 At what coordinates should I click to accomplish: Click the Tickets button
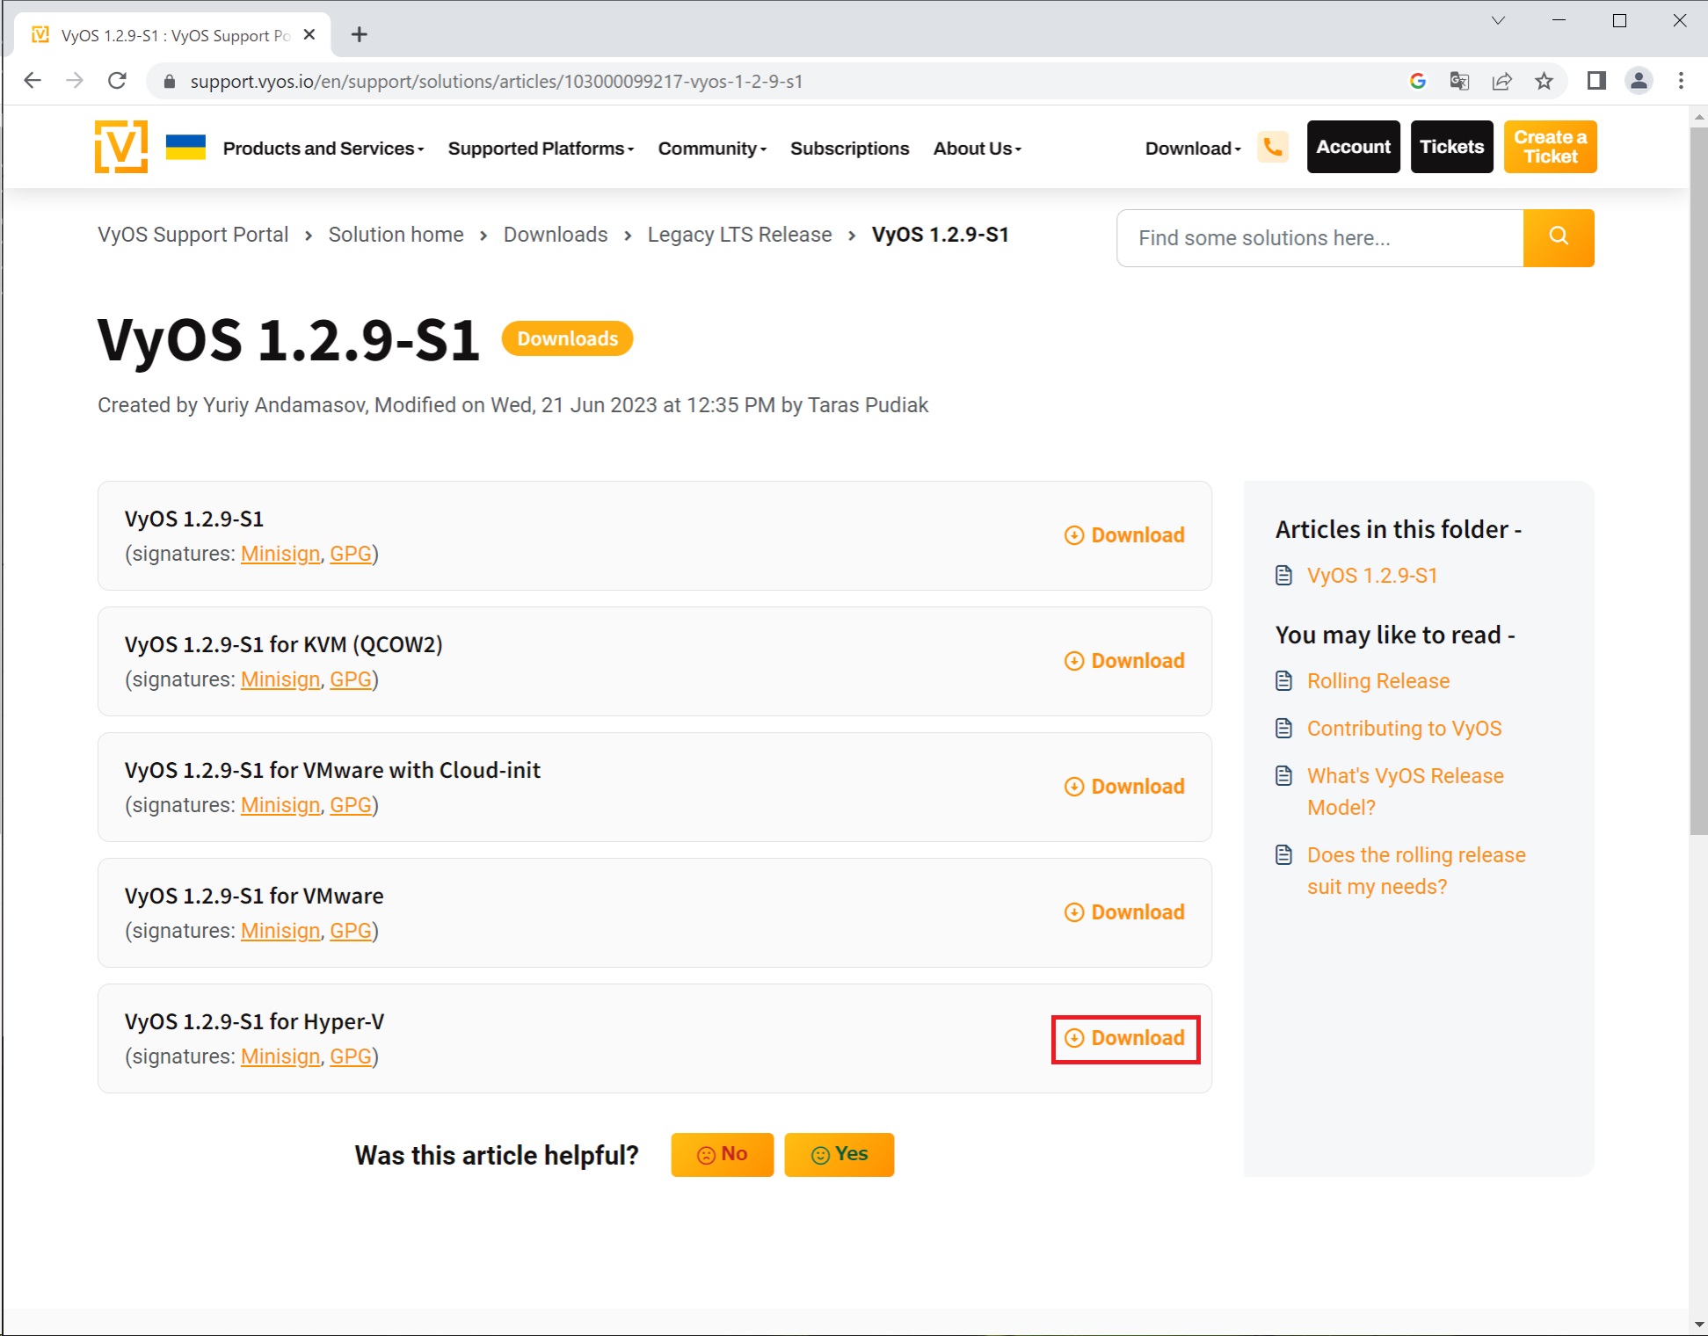pos(1451,147)
